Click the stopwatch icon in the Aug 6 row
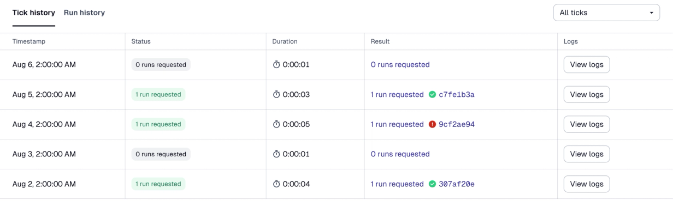The height and width of the screenshot is (207, 673). pyautogui.click(x=276, y=65)
